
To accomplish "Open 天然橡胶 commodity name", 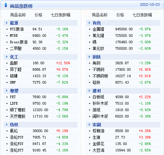I will click(x=18, y=116).
